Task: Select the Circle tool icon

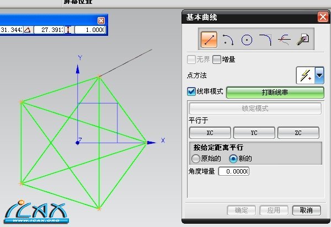Action: point(247,40)
